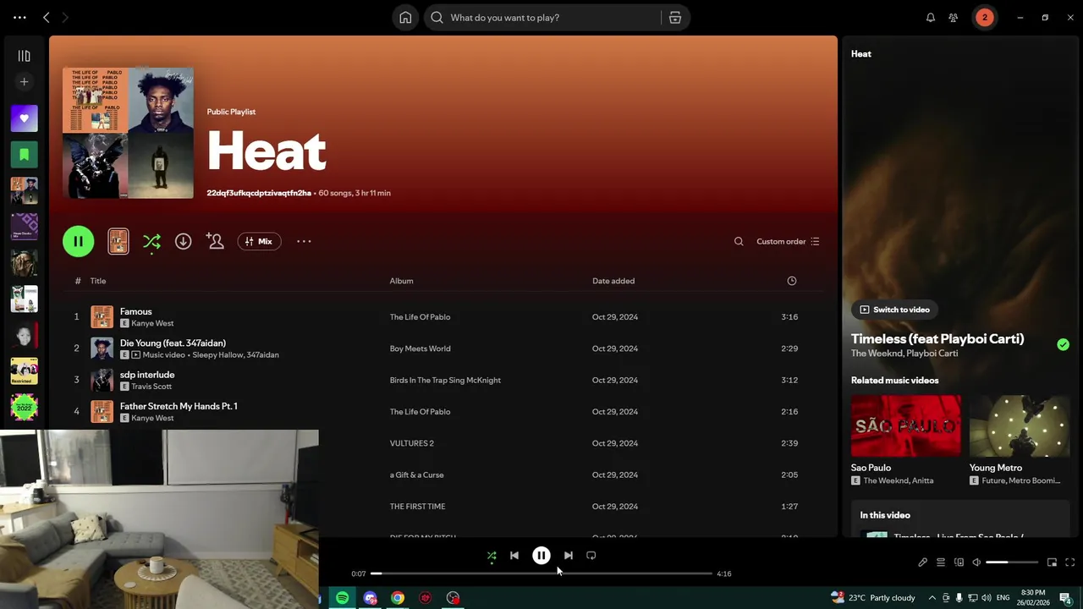Viewport: 1083px width, 609px height.
Task: Open Your Episodes green bookmark in sidebar
Action: click(24, 155)
